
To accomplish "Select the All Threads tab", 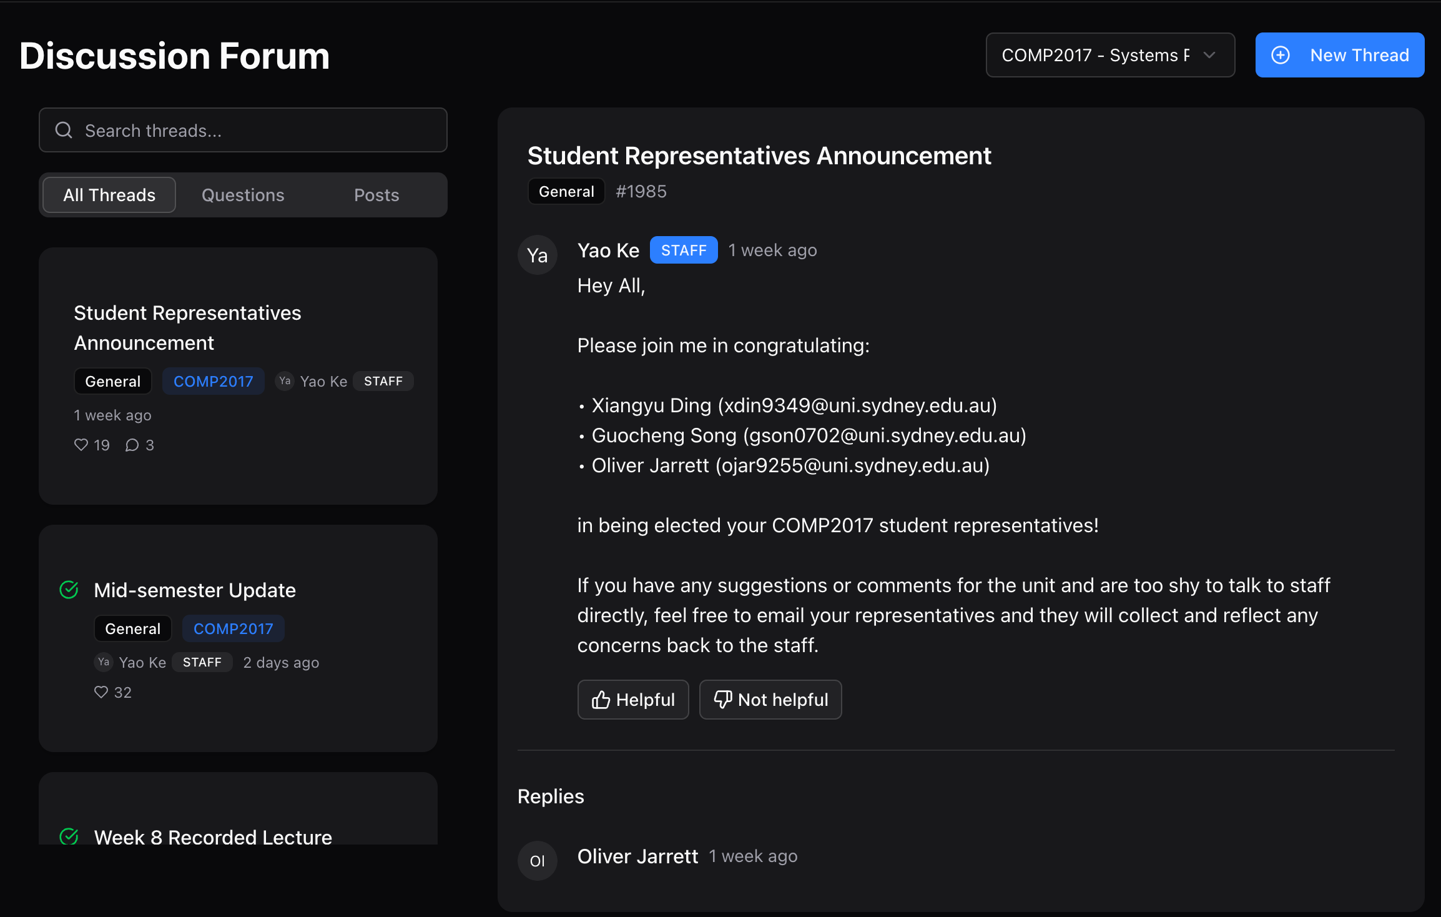I will [x=109, y=195].
